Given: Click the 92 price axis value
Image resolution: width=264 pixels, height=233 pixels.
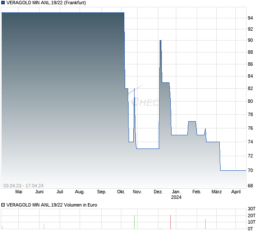Looking at the screenshot, I should click(x=250, y=29).
